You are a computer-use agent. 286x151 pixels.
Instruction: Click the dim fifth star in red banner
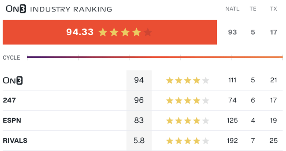(x=148, y=32)
